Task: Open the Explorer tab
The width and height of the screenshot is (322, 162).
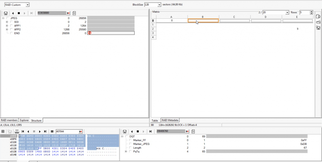Action: (24, 120)
